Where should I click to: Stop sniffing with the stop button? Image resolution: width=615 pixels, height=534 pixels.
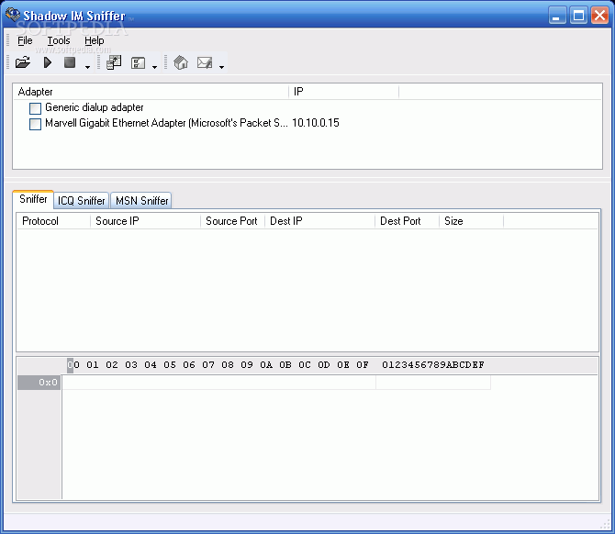[70, 62]
